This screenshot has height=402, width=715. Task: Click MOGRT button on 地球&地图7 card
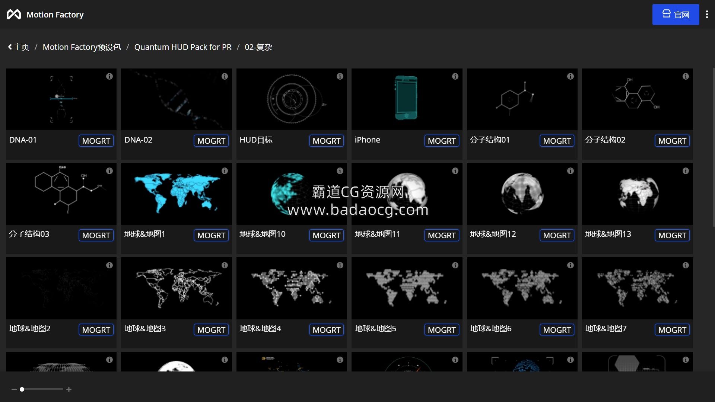click(x=672, y=330)
